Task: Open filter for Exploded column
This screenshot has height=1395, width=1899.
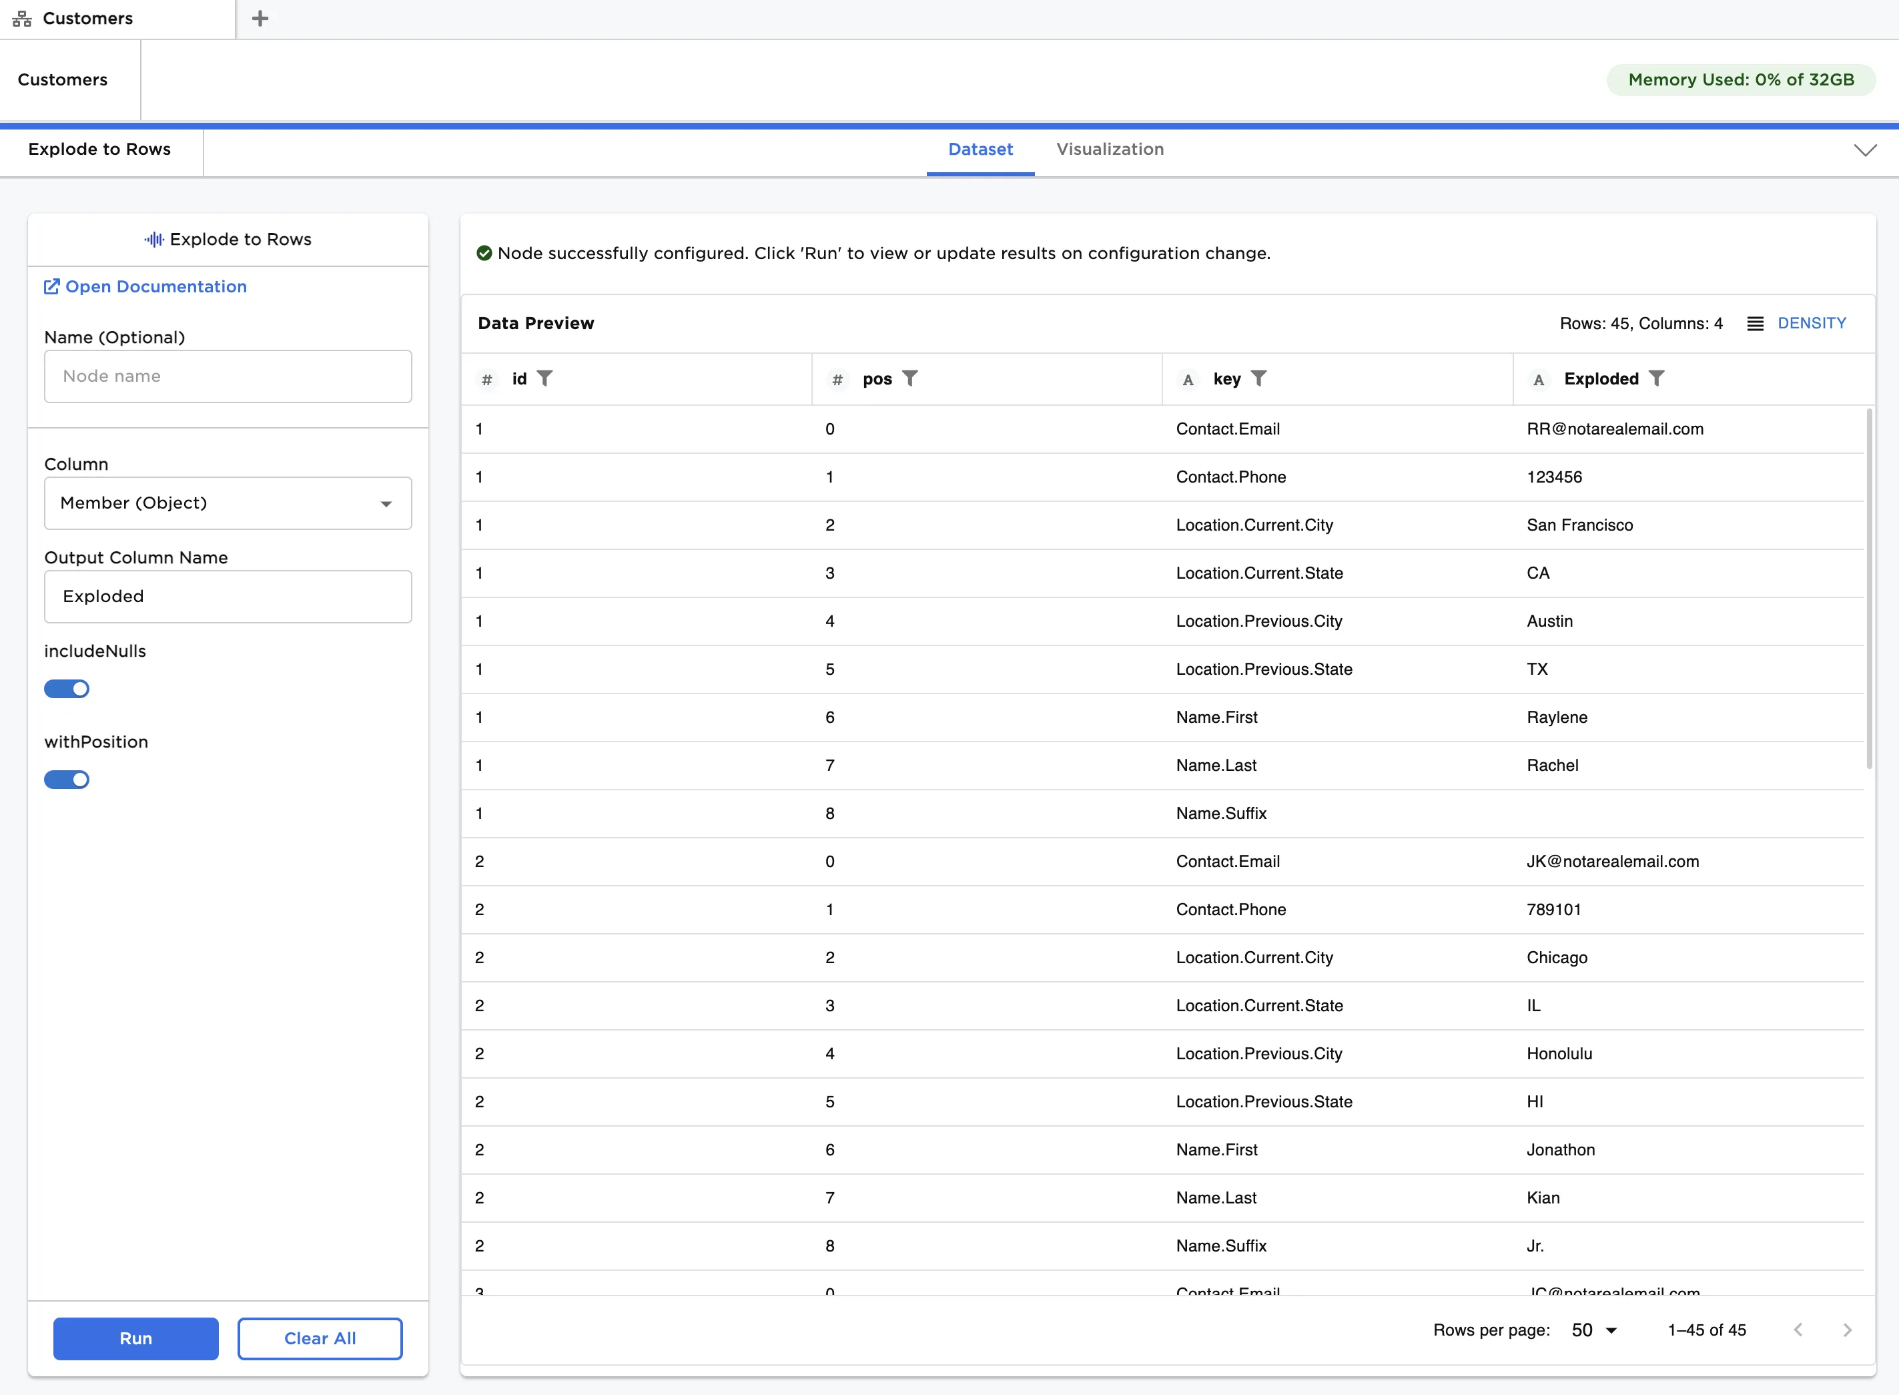Action: (x=1656, y=378)
